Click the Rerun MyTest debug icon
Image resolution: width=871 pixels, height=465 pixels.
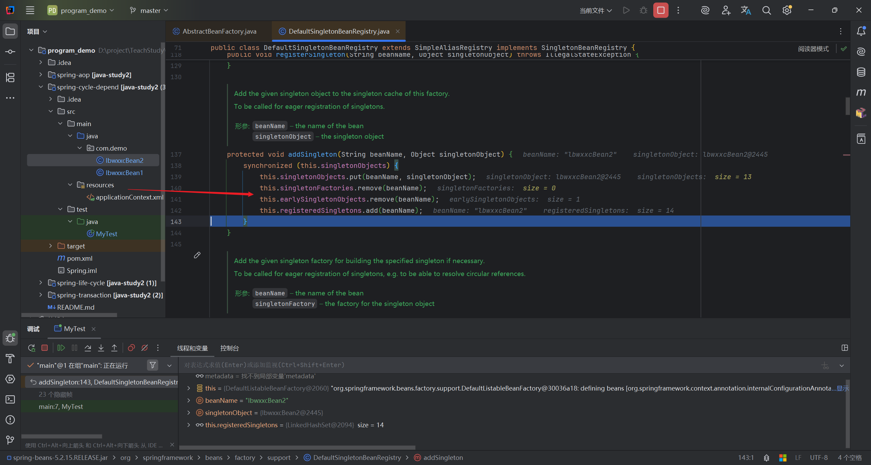[x=31, y=348]
